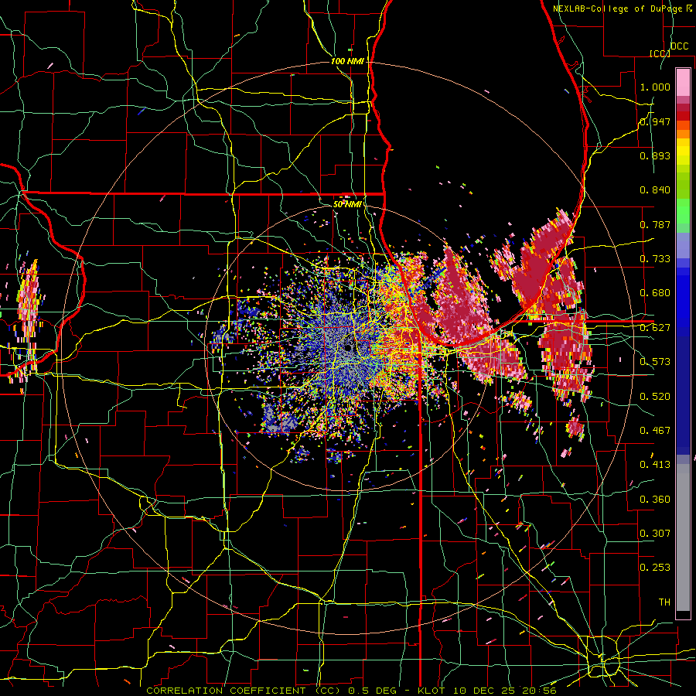The width and height of the screenshot is (696, 696).
Task: Pick the yellow segment of the color bar
Action: click(x=683, y=152)
